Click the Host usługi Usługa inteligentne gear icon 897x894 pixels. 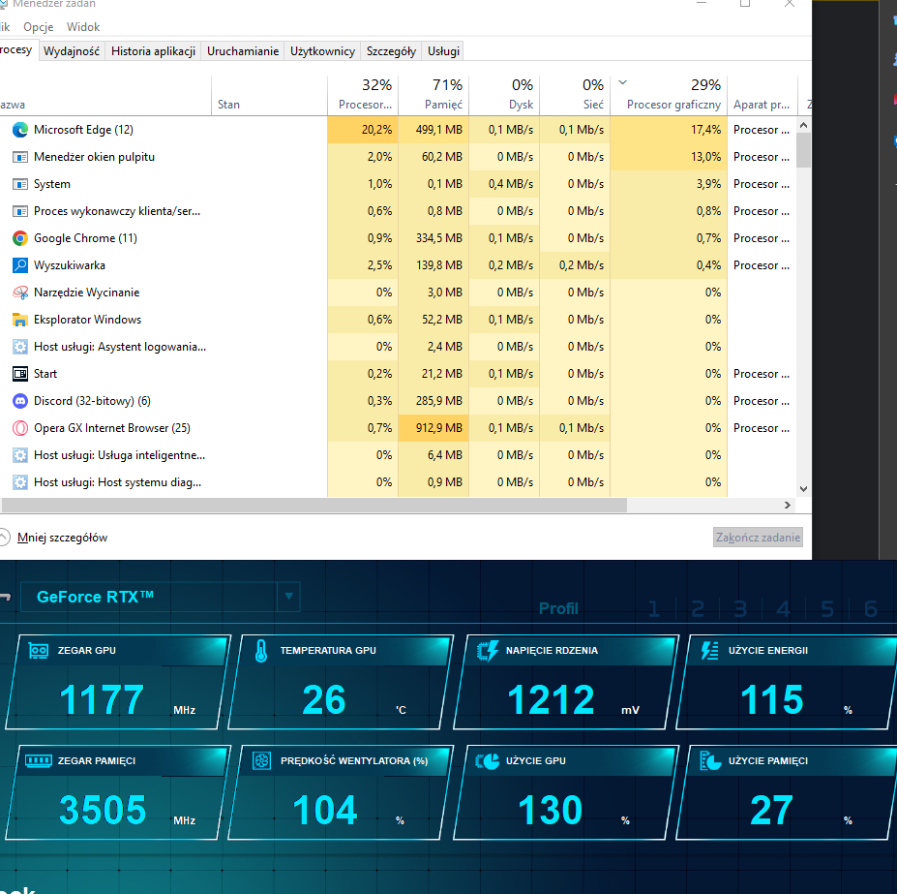tap(20, 455)
